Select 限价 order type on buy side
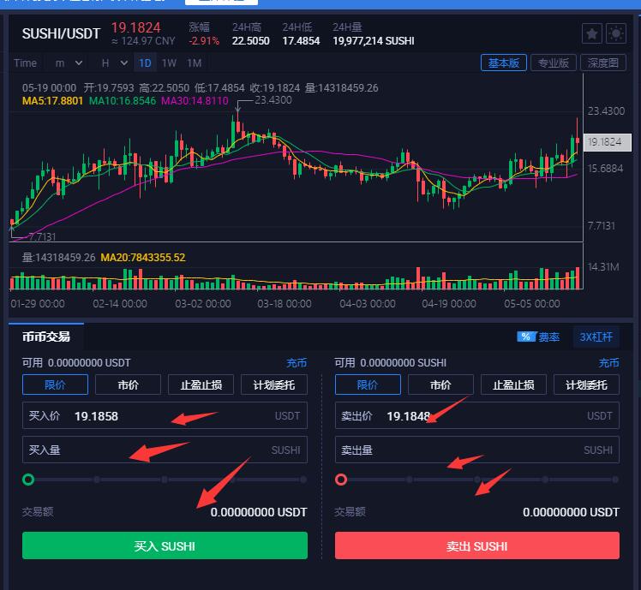Viewport: 641px width, 590px height. pos(55,384)
